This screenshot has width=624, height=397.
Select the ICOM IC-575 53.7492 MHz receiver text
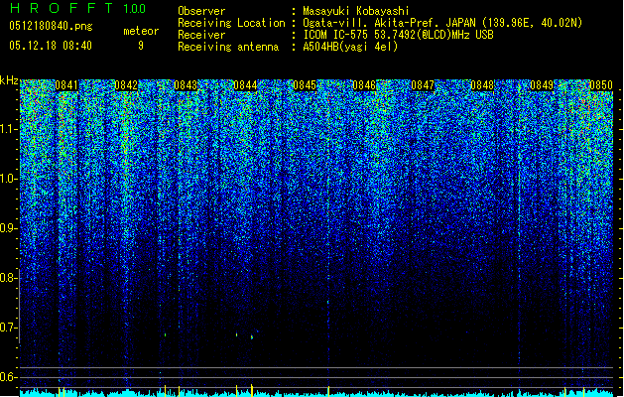click(x=398, y=35)
